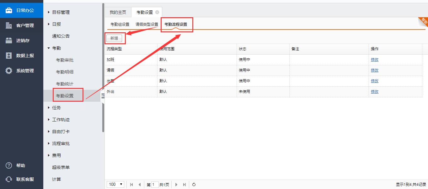Click the 系统管理 gear icon
This screenshot has height=189, width=428.
point(9,71)
